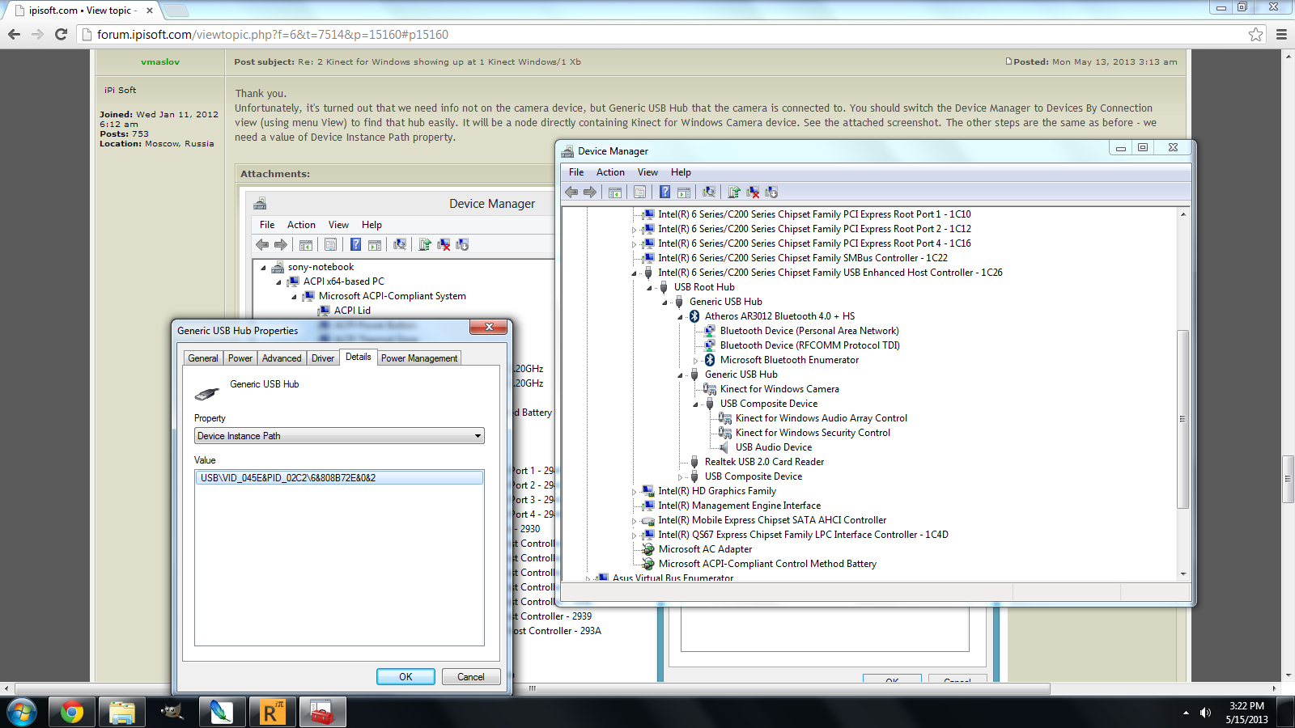
Task: Select Kinect for Windows Audio Array Control
Action: (821, 418)
